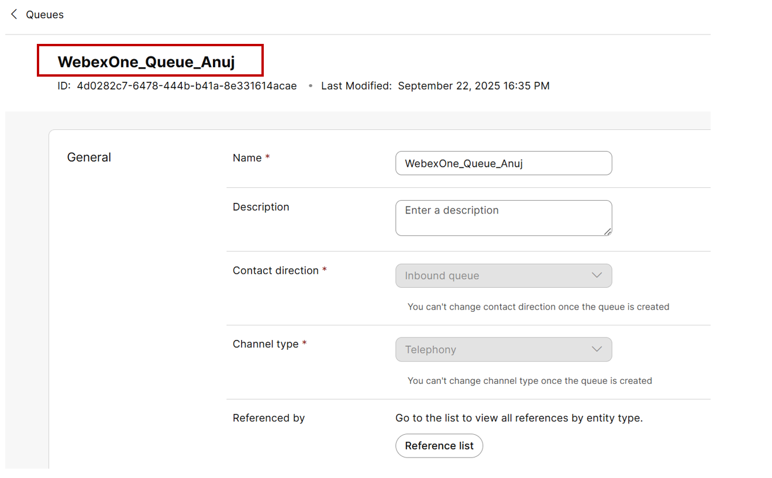Open the Reference list button
The image size is (772, 478).
point(439,446)
